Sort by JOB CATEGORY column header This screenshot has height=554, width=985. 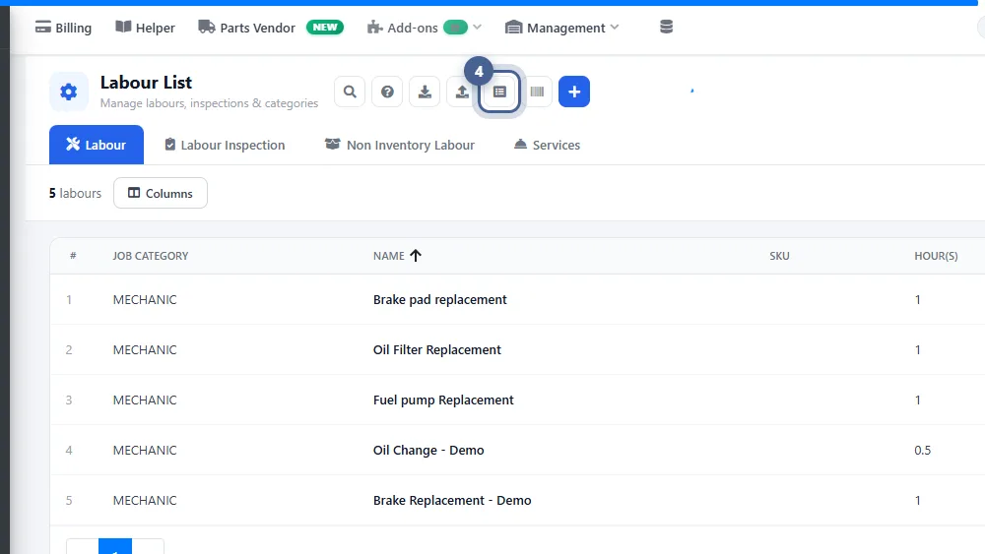[x=151, y=256]
